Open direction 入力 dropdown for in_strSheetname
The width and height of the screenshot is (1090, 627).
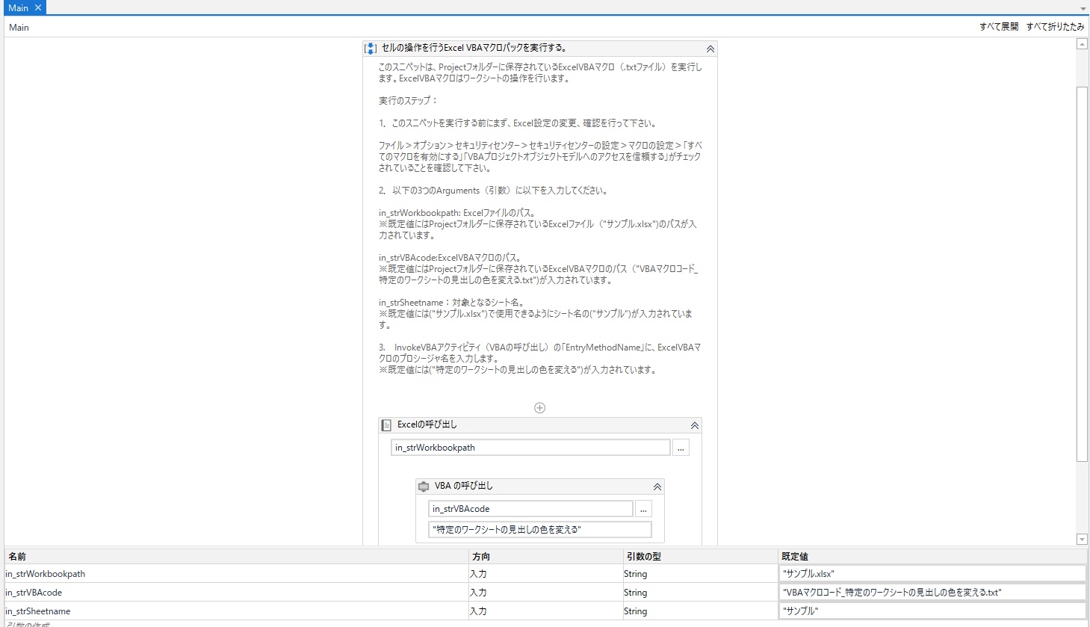[x=545, y=611]
